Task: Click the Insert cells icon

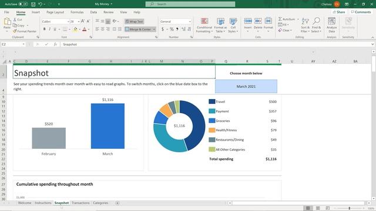Action: point(248,21)
